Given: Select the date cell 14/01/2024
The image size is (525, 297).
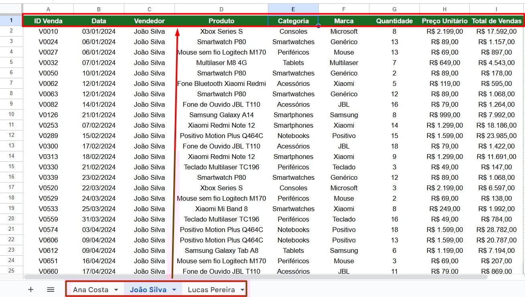Looking at the screenshot, I should tap(99, 104).
